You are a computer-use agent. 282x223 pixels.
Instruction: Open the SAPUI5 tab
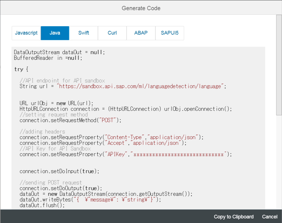coord(169,33)
